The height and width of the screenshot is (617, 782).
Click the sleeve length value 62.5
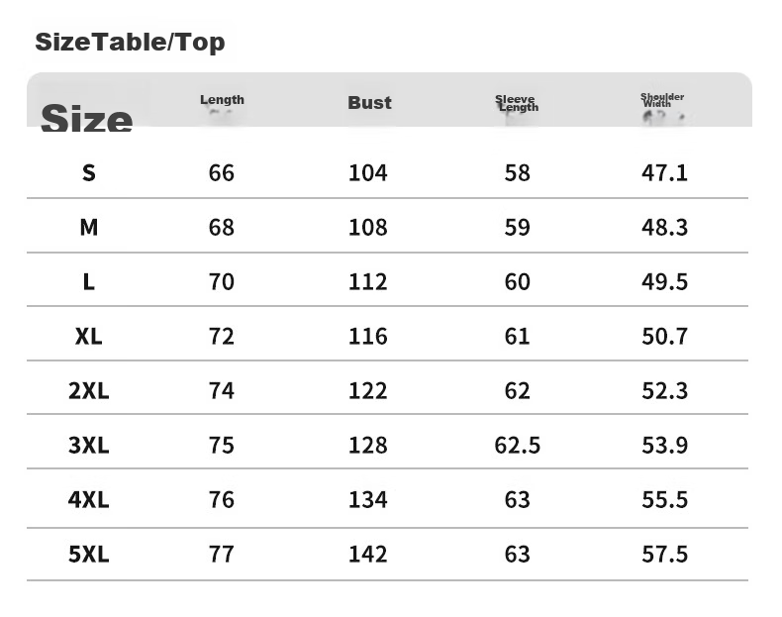[517, 445]
